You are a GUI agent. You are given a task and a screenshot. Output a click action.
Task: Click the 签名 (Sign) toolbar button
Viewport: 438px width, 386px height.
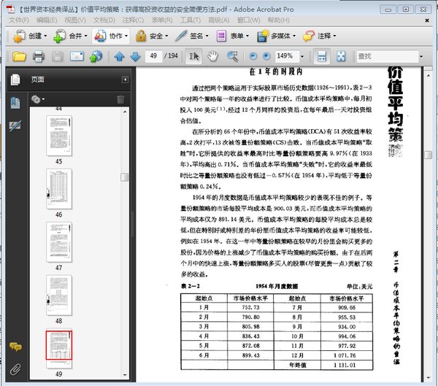tap(190, 36)
